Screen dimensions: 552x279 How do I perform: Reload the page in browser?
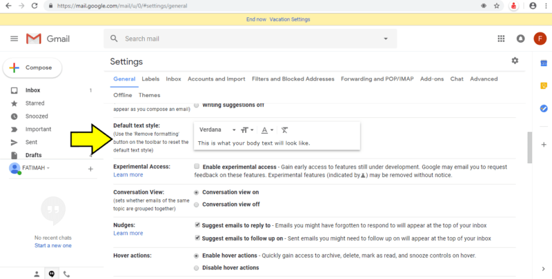34,6
